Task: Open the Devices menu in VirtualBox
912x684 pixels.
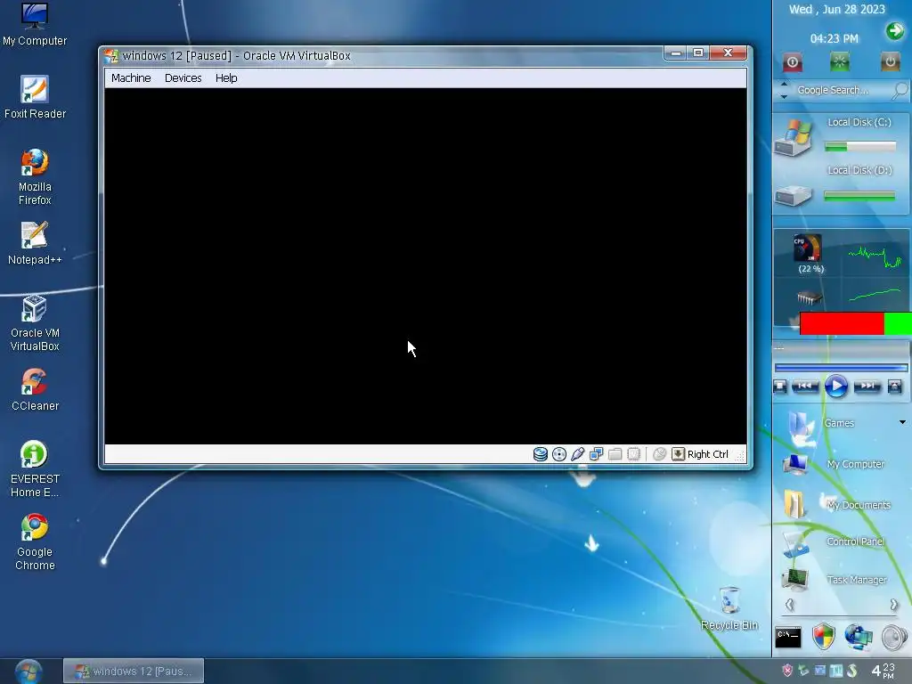Action: tap(183, 78)
